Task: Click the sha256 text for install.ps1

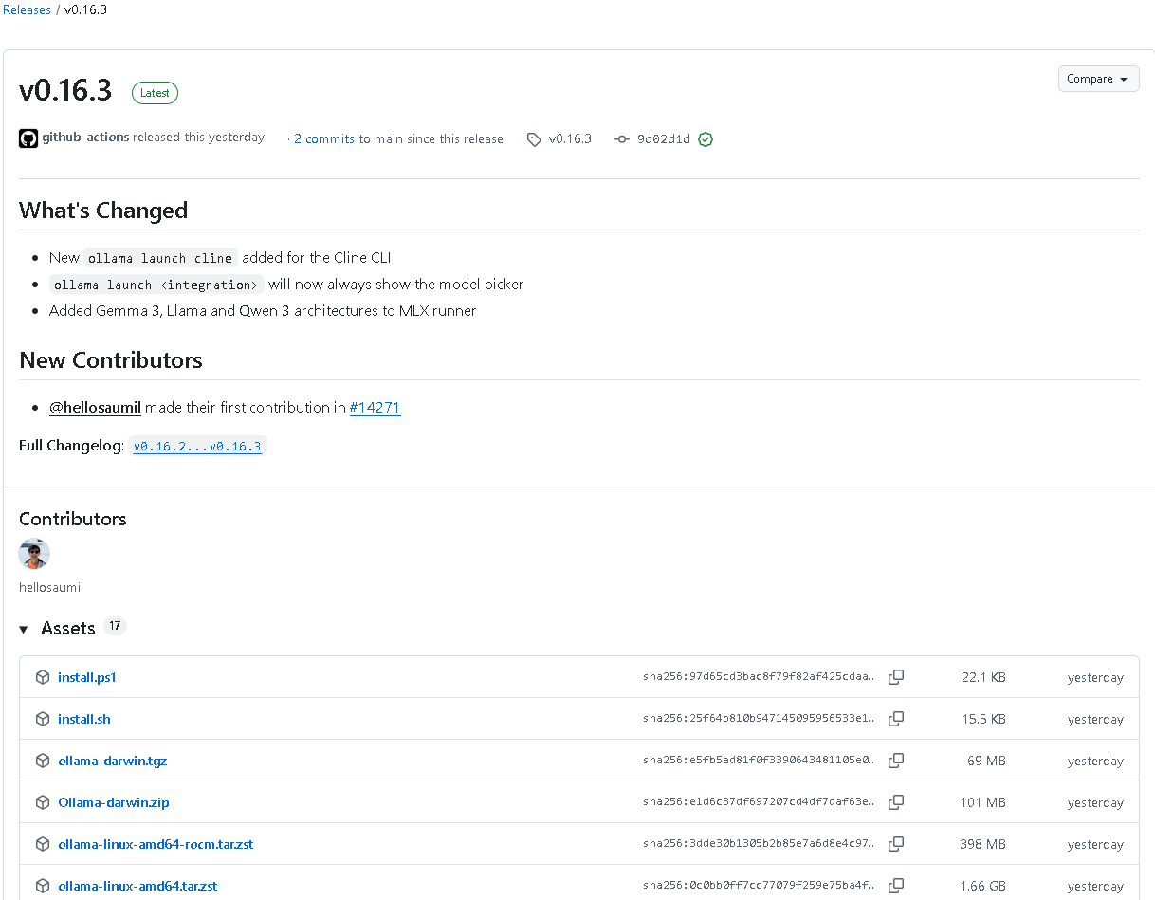Action: pos(759,677)
